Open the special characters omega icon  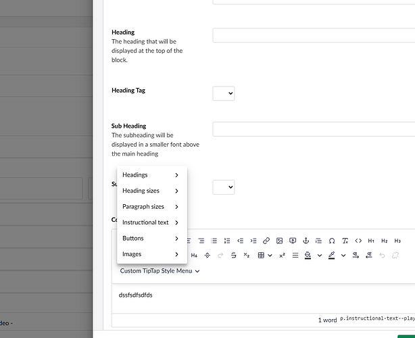click(332, 241)
